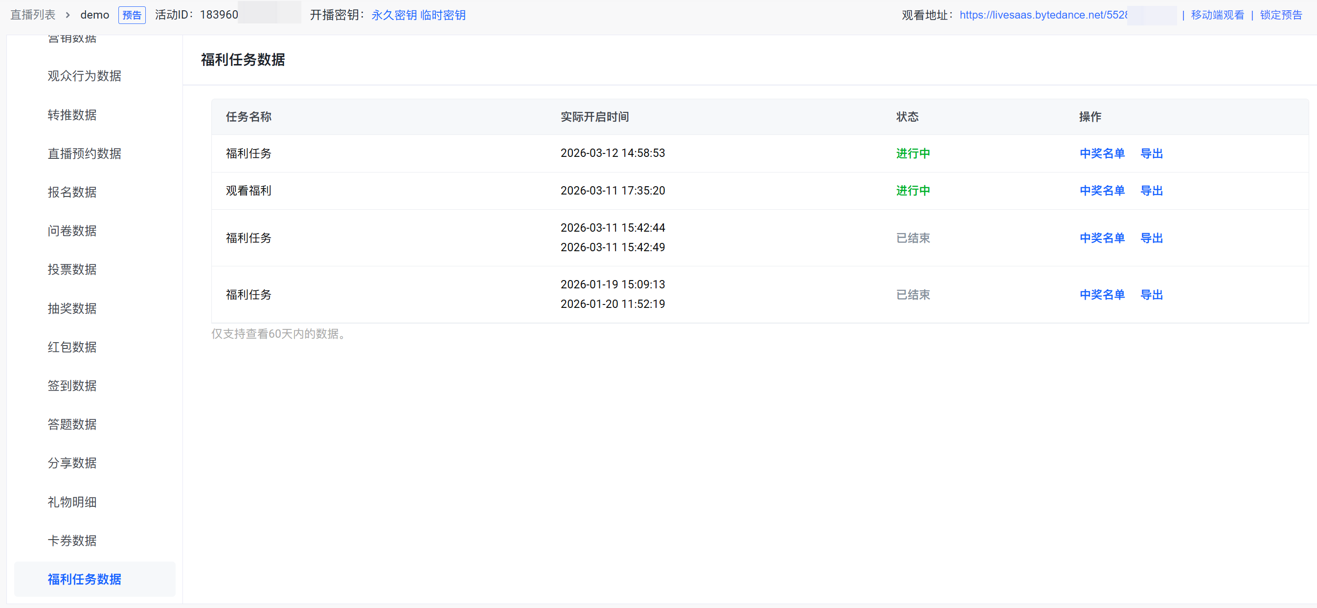Click breadcrumb chevron arrow after 直播列表
The height and width of the screenshot is (608, 1317).
point(68,15)
